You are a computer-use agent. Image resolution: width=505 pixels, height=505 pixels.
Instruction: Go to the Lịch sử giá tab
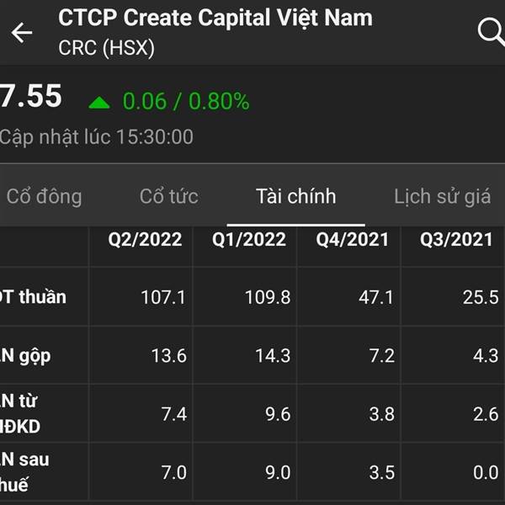point(442,197)
